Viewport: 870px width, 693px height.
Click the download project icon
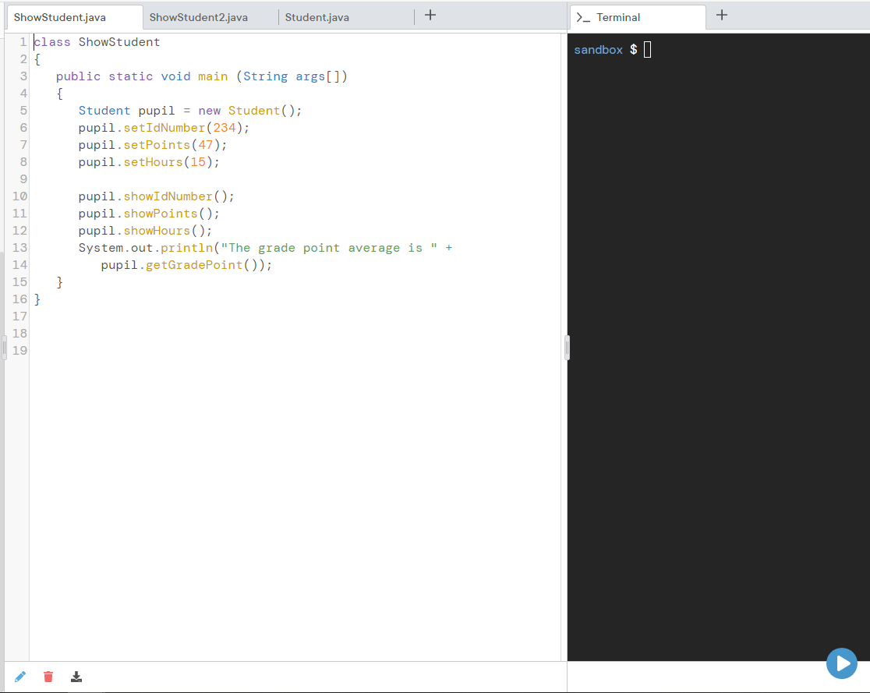(x=76, y=677)
